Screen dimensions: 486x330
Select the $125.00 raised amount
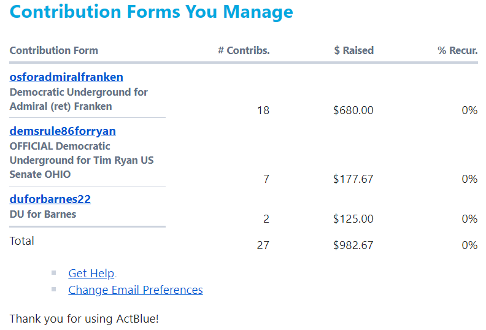pyautogui.click(x=353, y=219)
